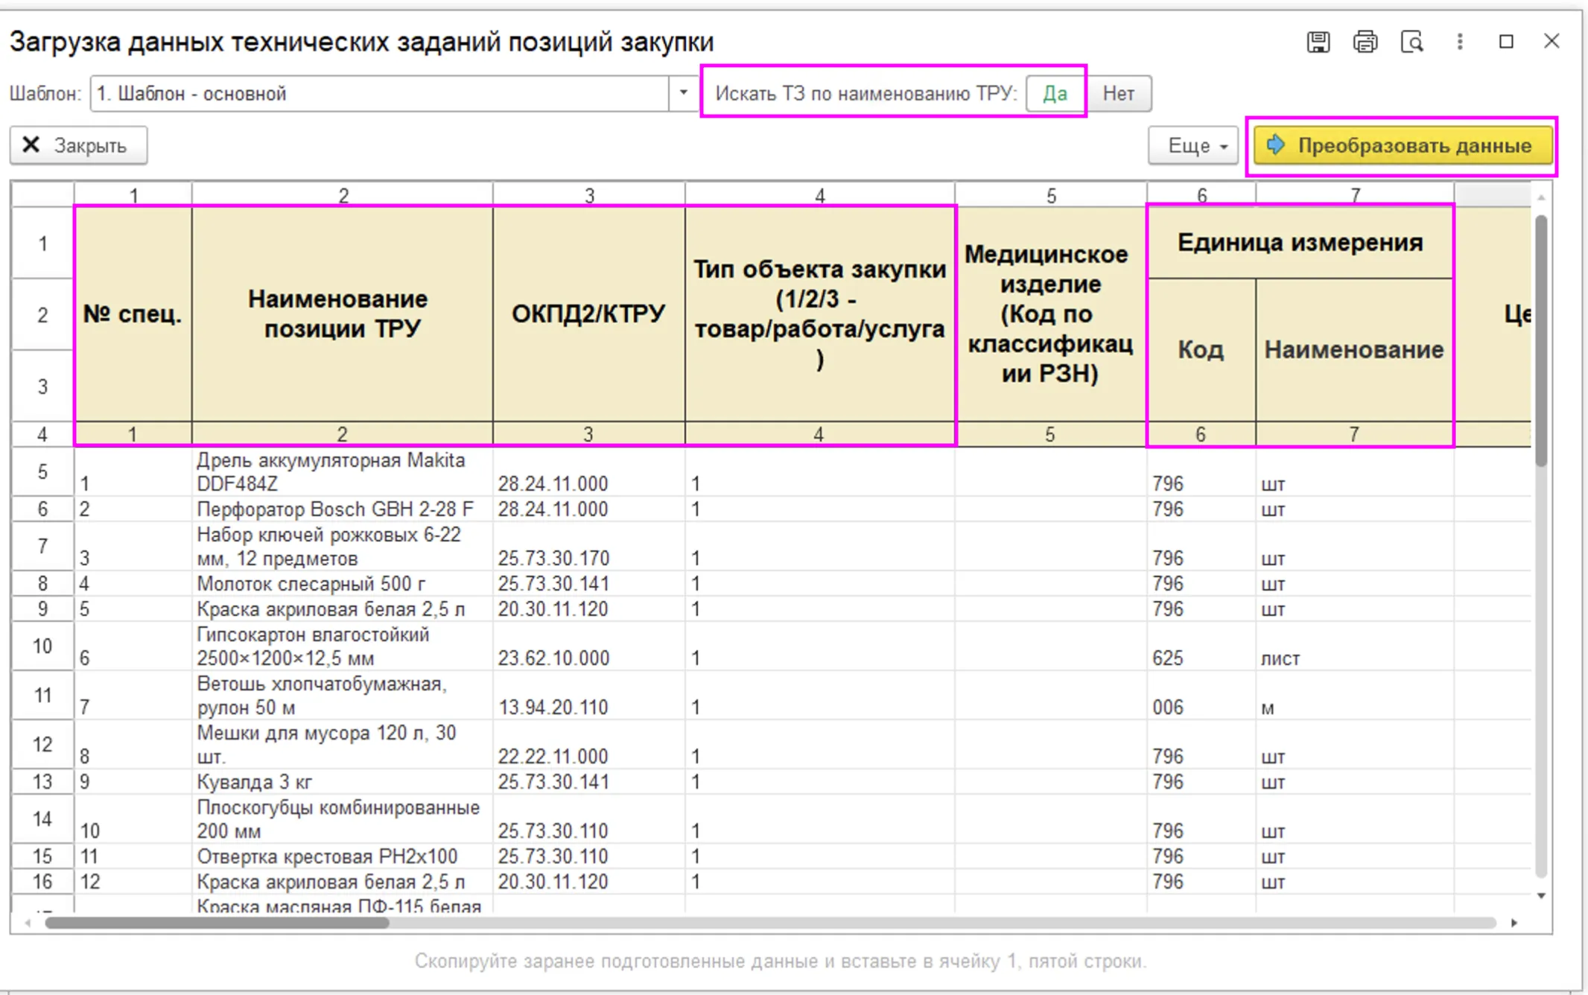Open the 'Еще' dropdown menu
This screenshot has height=995, width=1588.
[x=1194, y=145]
